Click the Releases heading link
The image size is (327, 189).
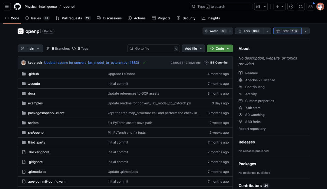[x=247, y=142]
